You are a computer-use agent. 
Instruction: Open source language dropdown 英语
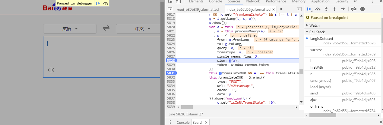[70, 29]
